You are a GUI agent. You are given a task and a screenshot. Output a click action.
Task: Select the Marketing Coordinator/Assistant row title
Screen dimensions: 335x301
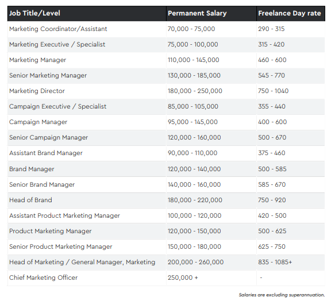(58, 29)
